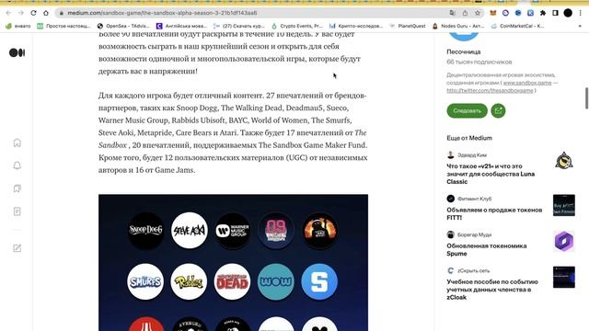This screenshot has height=331, width=589.
Task: Click the page vertical scrollbar thumb
Action: [x=586, y=97]
